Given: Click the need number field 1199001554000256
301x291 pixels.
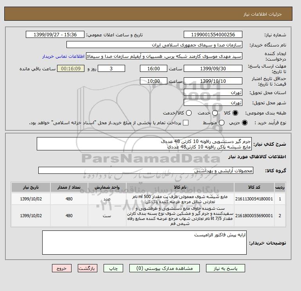Looking at the screenshot, I should [x=213, y=34].
